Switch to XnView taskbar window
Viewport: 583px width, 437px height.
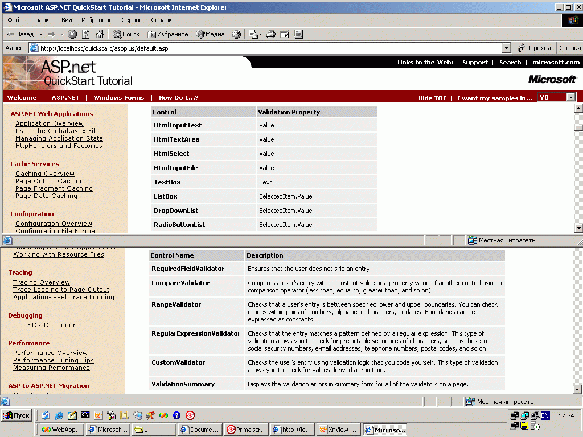point(338,430)
